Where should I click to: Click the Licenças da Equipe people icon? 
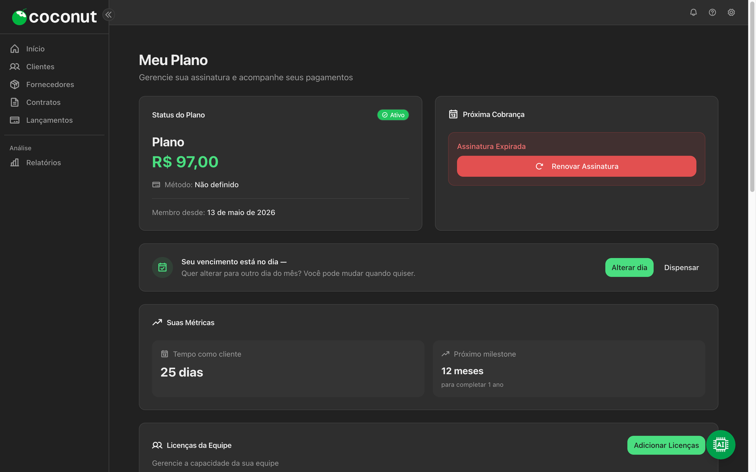click(157, 445)
